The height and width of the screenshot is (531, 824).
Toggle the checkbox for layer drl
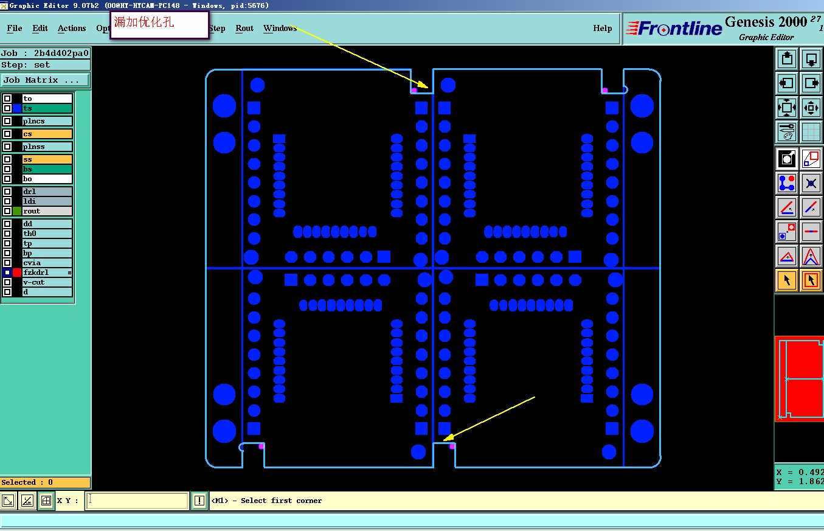7,192
